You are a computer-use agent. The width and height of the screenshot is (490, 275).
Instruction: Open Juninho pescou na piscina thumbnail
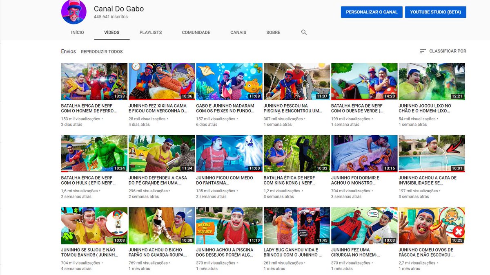297,81
